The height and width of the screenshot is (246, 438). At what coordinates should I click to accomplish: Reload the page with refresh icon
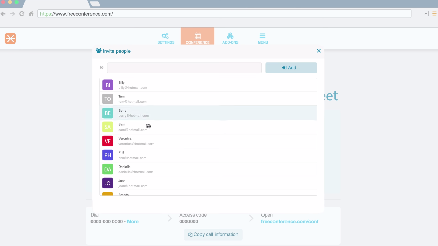pyautogui.click(x=22, y=14)
